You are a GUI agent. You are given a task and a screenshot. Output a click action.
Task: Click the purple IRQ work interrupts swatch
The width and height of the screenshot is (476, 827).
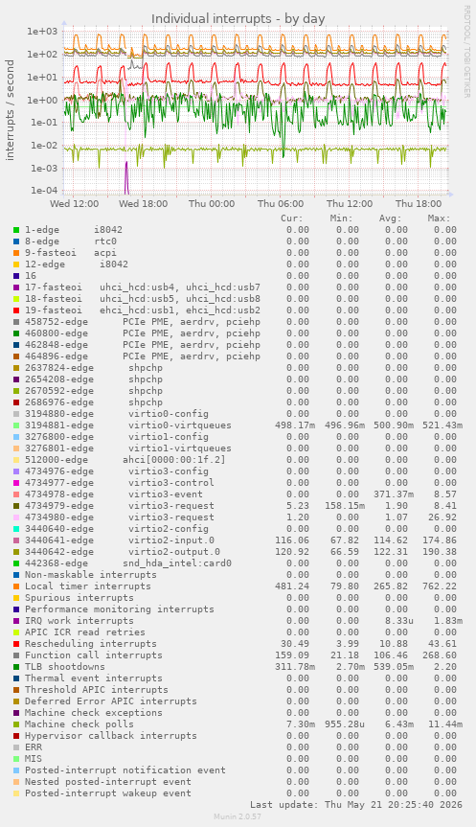(x=16, y=621)
